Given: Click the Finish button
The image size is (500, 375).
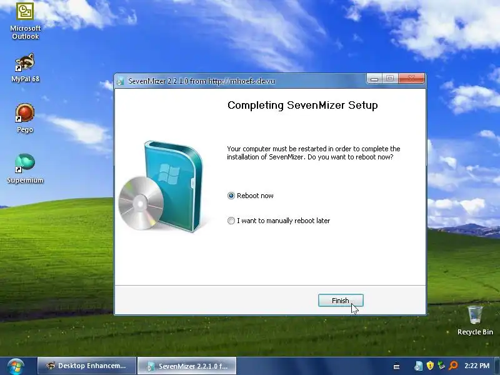Looking at the screenshot, I should point(341,301).
